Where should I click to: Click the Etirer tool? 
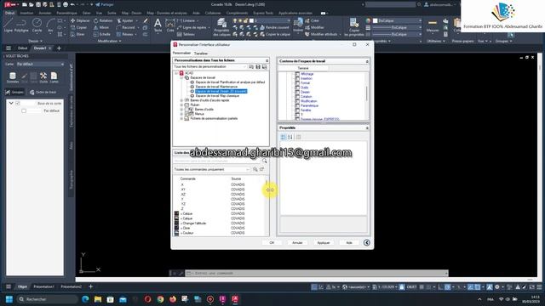(x=77, y=34)
